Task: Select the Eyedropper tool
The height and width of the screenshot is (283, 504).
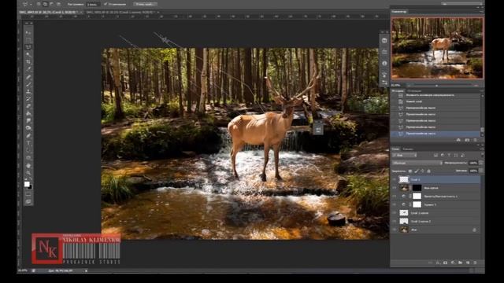Action: [28, 69]
